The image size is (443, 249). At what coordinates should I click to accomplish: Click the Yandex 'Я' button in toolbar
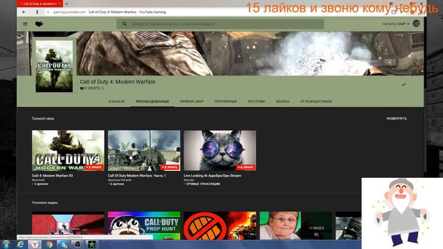point(37,12)
